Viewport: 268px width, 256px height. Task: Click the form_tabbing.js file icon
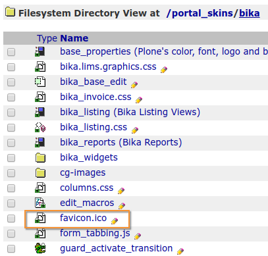point(40,233)
